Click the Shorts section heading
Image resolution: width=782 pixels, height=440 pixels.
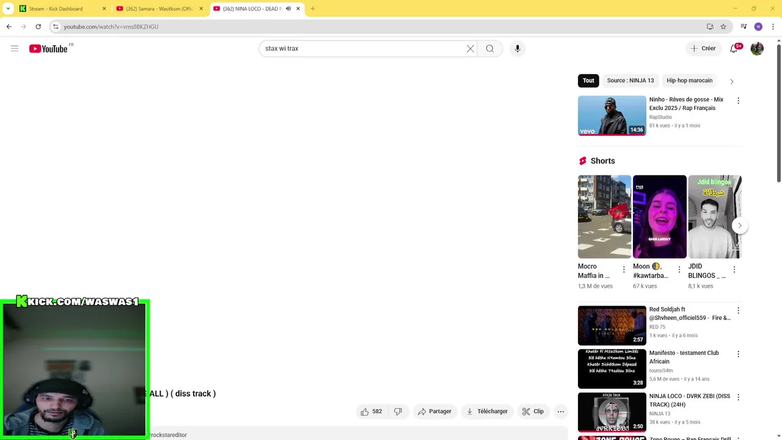coord(602,161)
